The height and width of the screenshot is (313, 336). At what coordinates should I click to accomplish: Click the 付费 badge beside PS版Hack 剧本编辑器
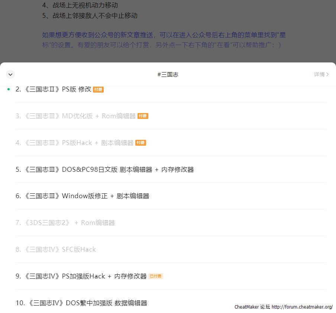pyautogui.click(x=140, y=143)
